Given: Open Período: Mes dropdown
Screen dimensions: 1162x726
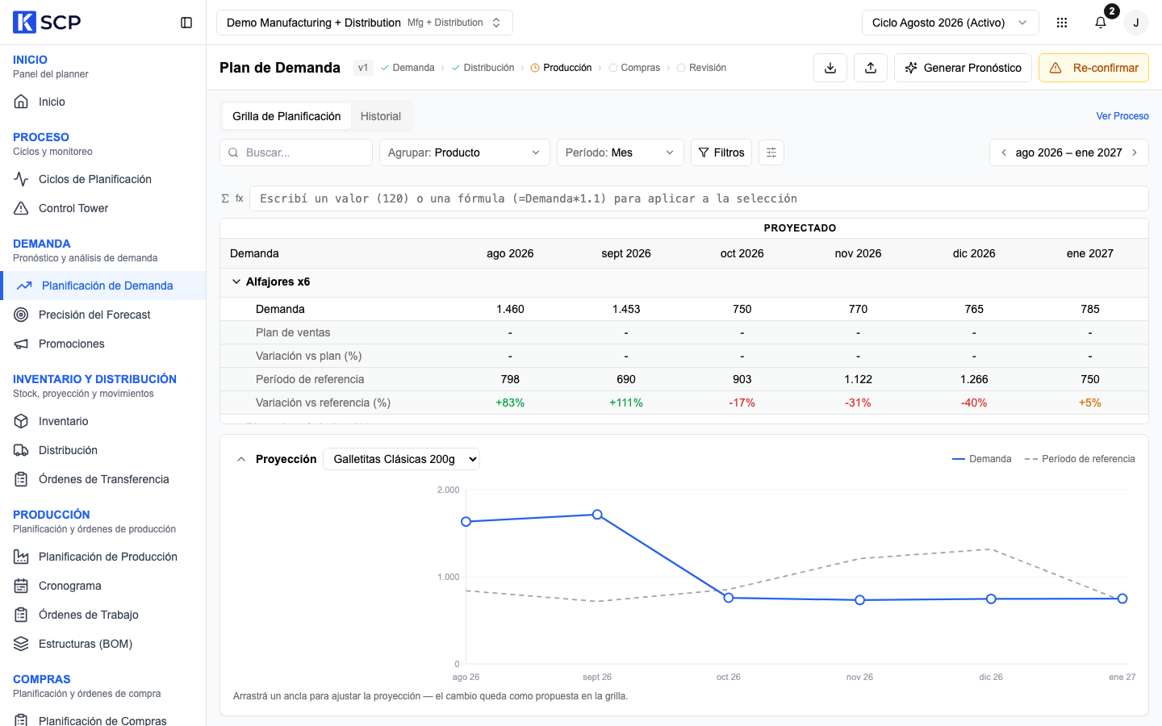Looking at the screenshot, I should (x=620, y=152).
